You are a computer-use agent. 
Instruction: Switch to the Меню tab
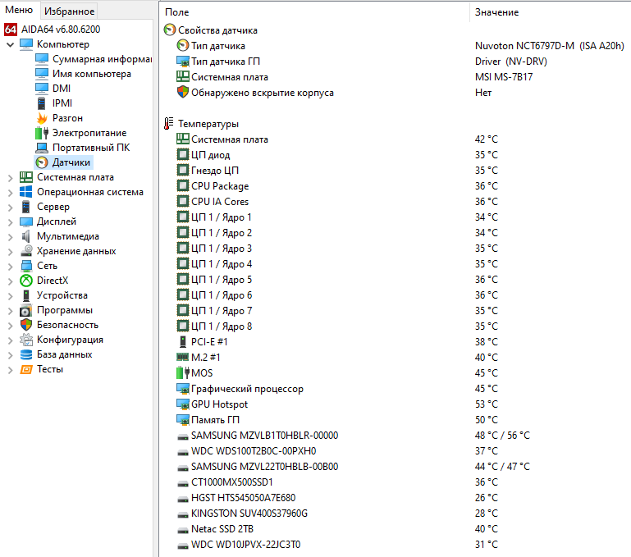pos(19,10)
